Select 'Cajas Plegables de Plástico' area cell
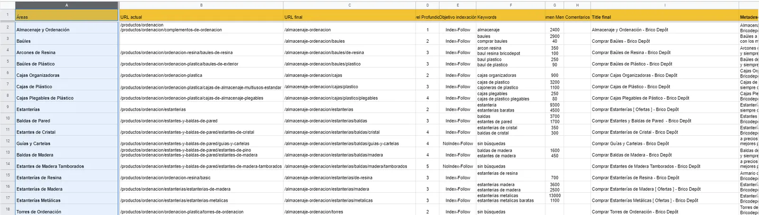 click(x=66, y=96)
